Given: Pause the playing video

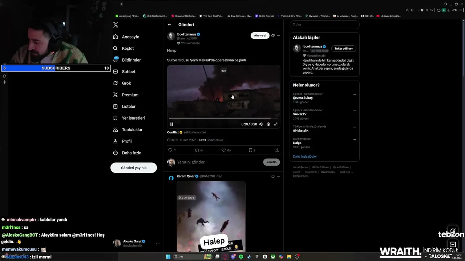Looking at the screenshot, I should click(172, 124).
